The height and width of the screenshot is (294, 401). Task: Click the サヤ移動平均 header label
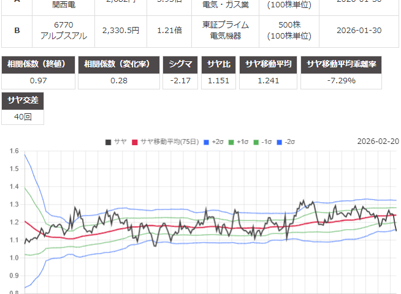click(x=270, y=64)
